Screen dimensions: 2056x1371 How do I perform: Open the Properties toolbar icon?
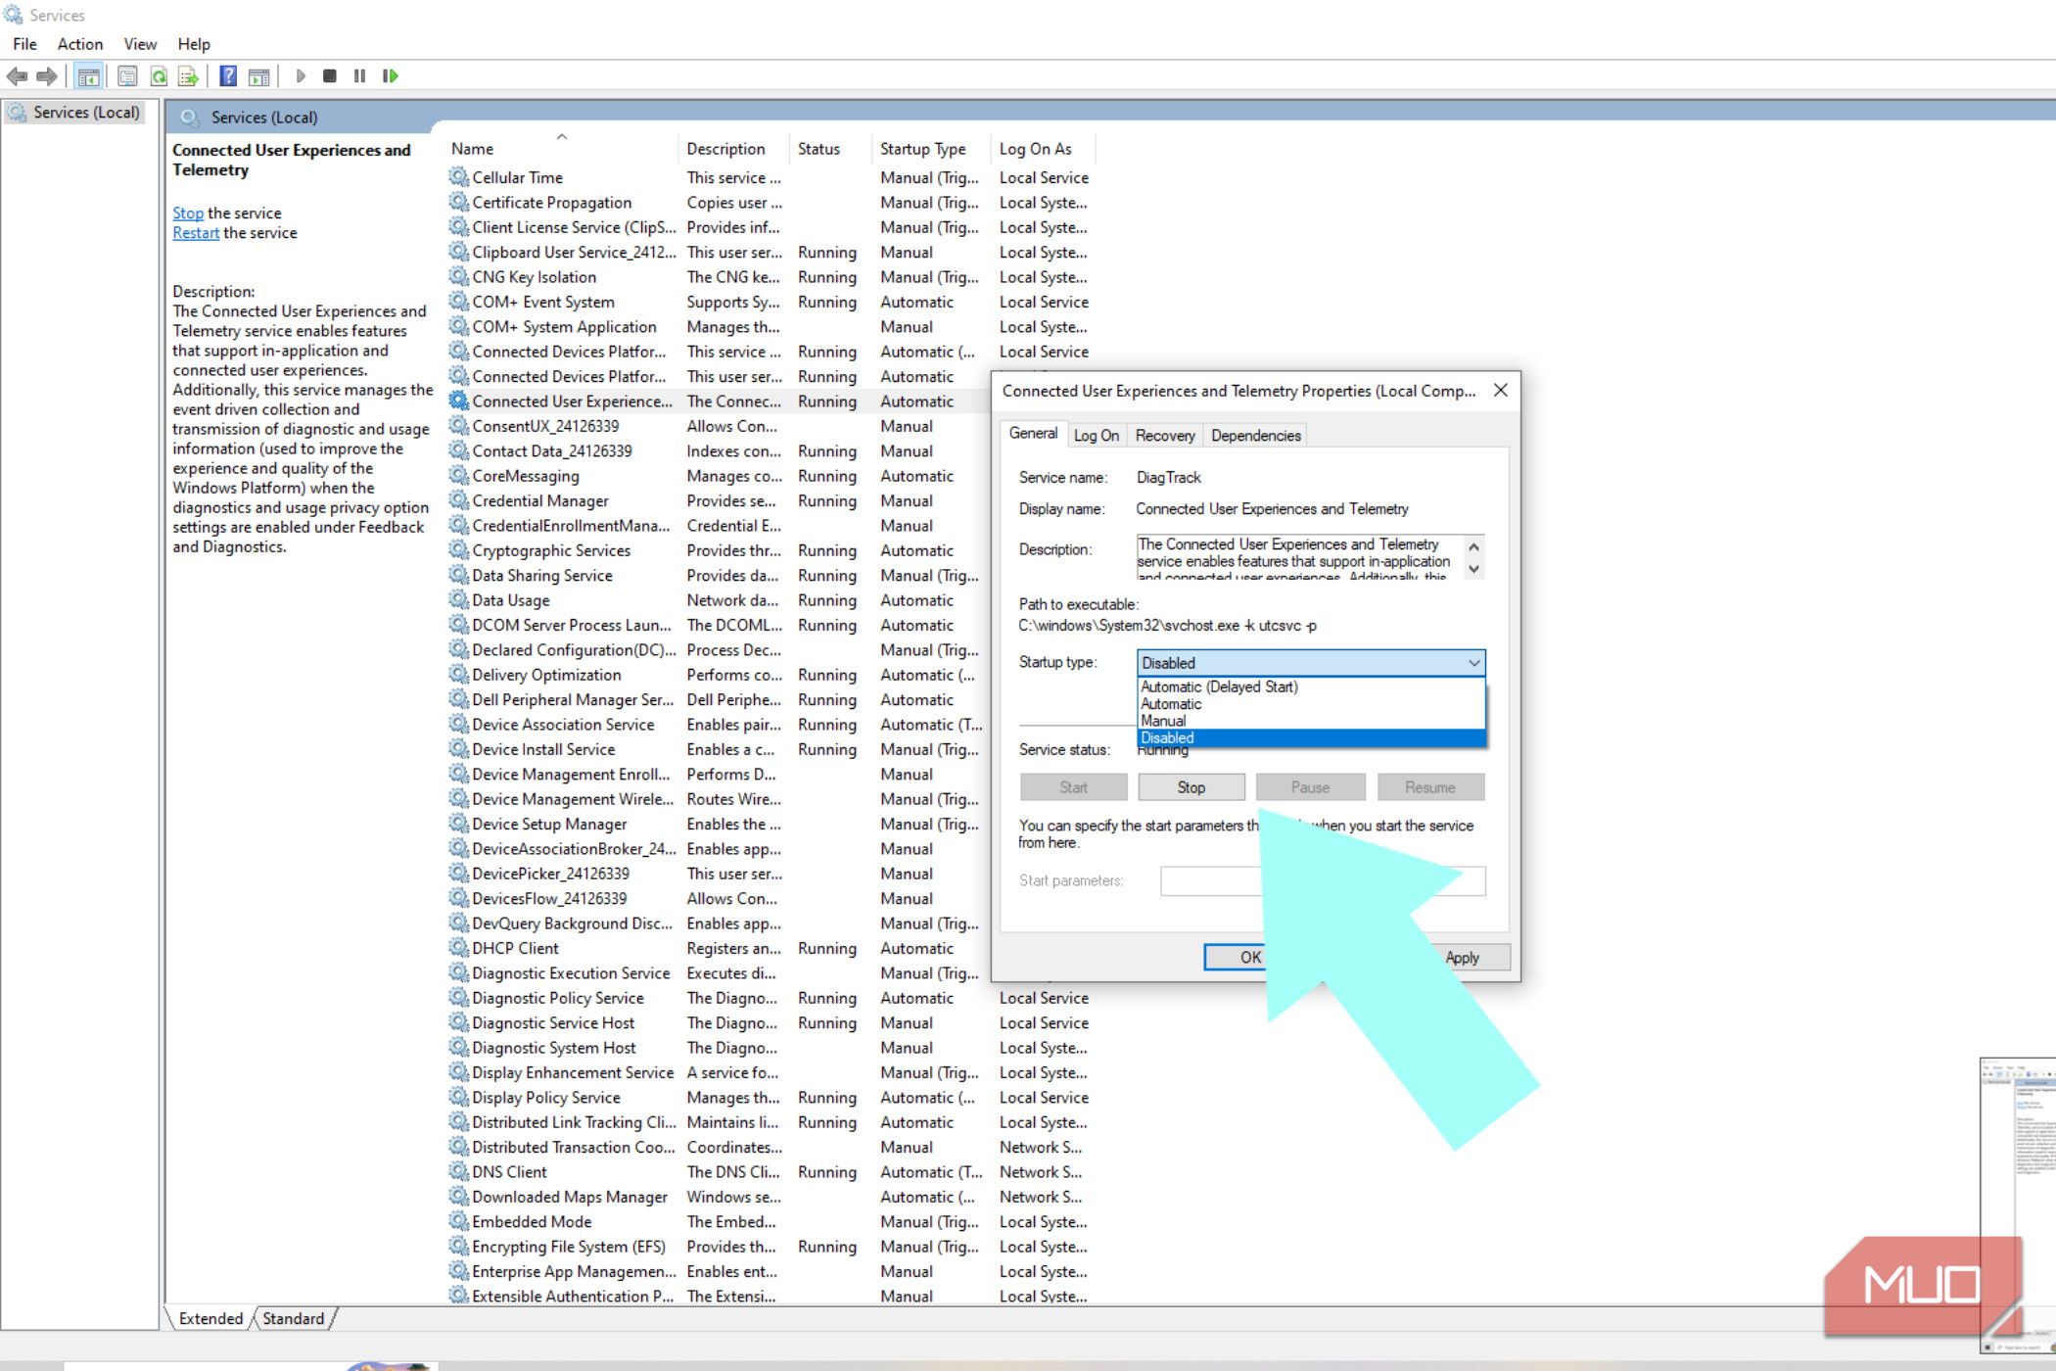tap(127, 76)
